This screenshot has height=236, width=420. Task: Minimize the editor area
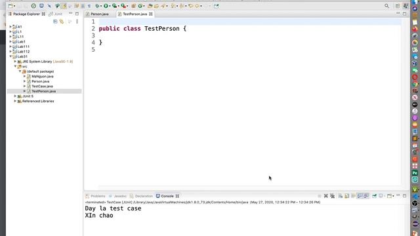click(398, 13)
